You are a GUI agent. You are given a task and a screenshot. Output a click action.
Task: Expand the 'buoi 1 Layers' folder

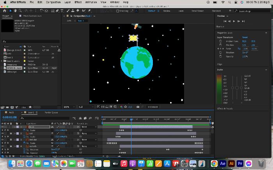2,61
